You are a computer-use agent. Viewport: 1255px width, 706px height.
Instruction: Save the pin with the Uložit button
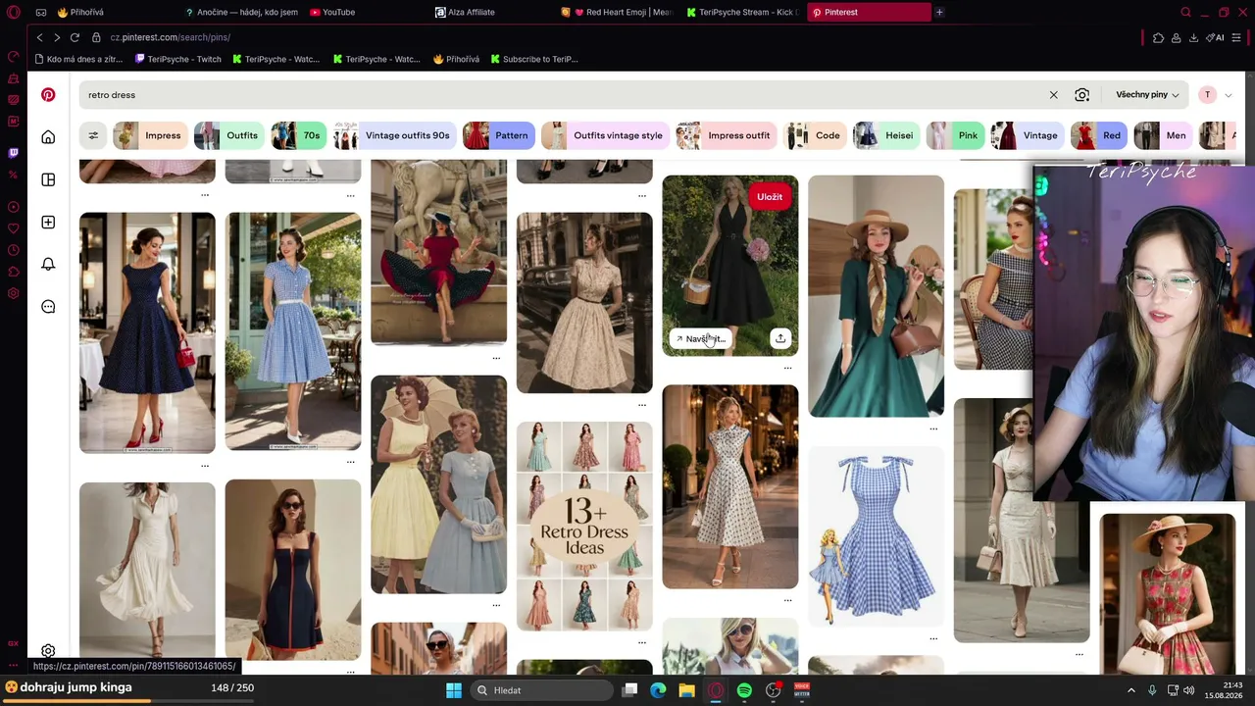coord(770,197)
